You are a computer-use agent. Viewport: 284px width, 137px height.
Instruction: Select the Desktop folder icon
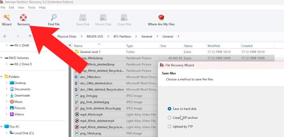12,83
